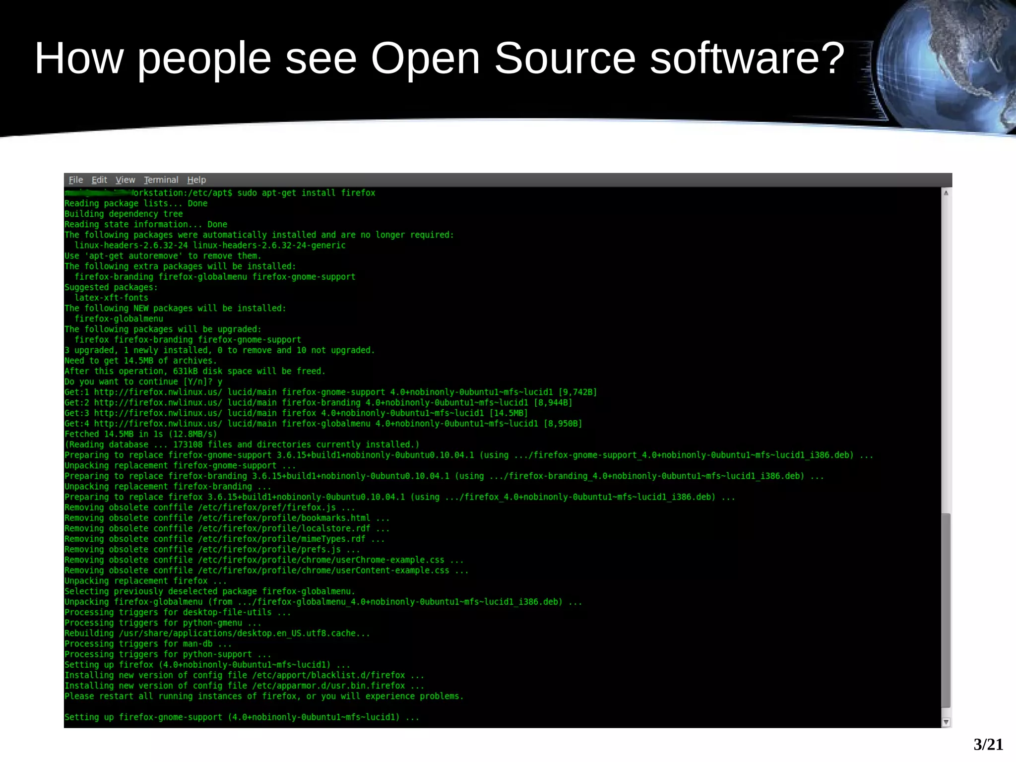
Task: Open the View menu
Action: coord(125,180)
